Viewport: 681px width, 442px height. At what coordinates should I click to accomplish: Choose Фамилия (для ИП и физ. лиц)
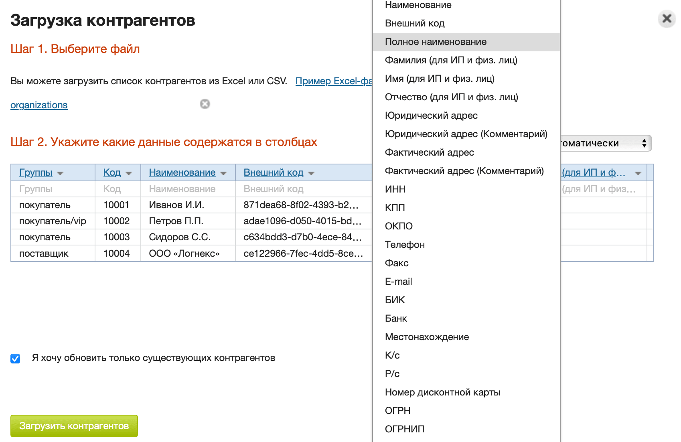[x=451, y=60]
